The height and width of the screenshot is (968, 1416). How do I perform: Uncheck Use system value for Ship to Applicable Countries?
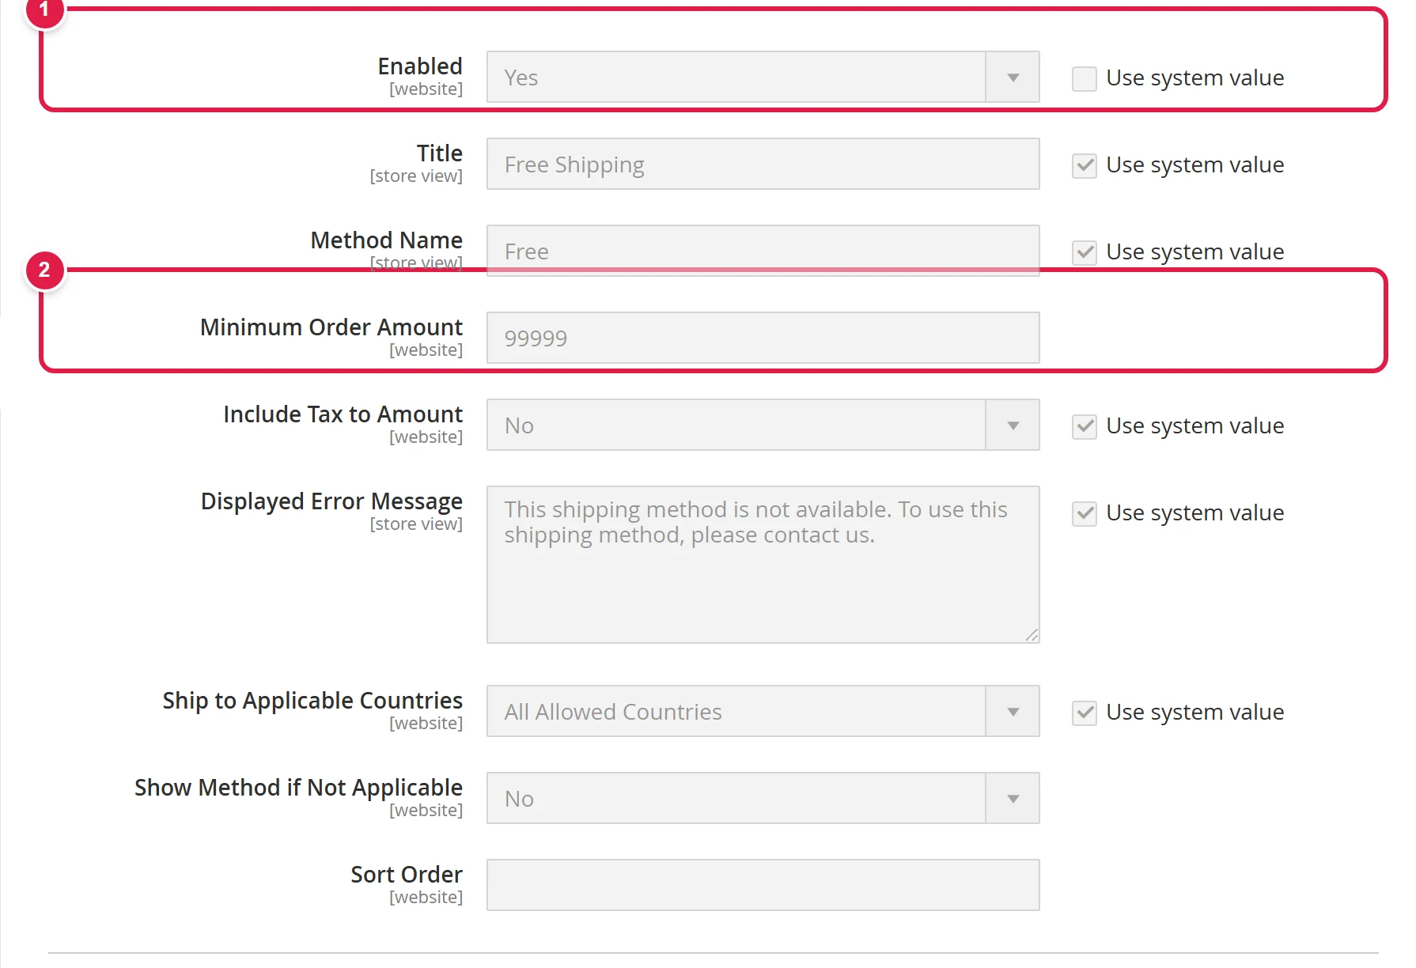click(1084, 713)
